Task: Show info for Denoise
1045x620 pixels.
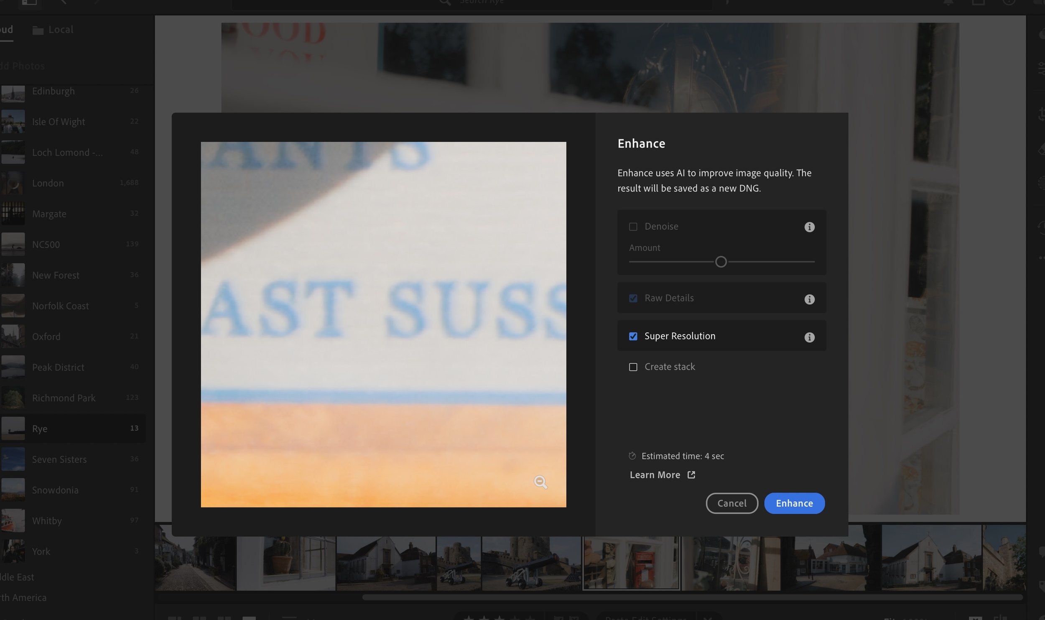Action: click(x=809, y=227)
